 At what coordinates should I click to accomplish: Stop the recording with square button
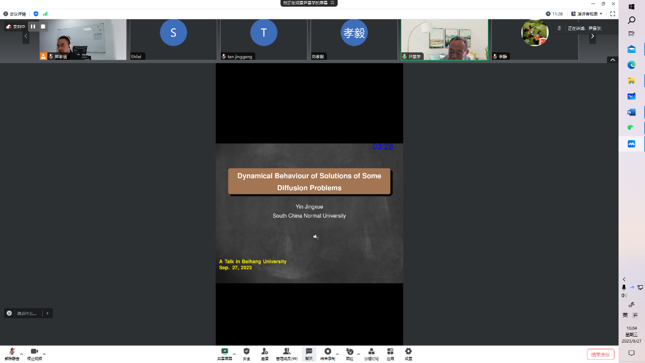point(43,26)
